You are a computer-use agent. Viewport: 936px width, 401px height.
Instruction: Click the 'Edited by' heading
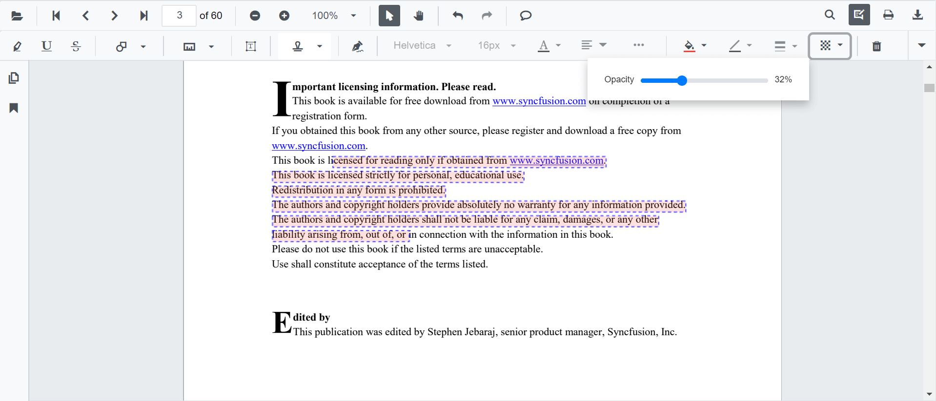pos(311,317)
